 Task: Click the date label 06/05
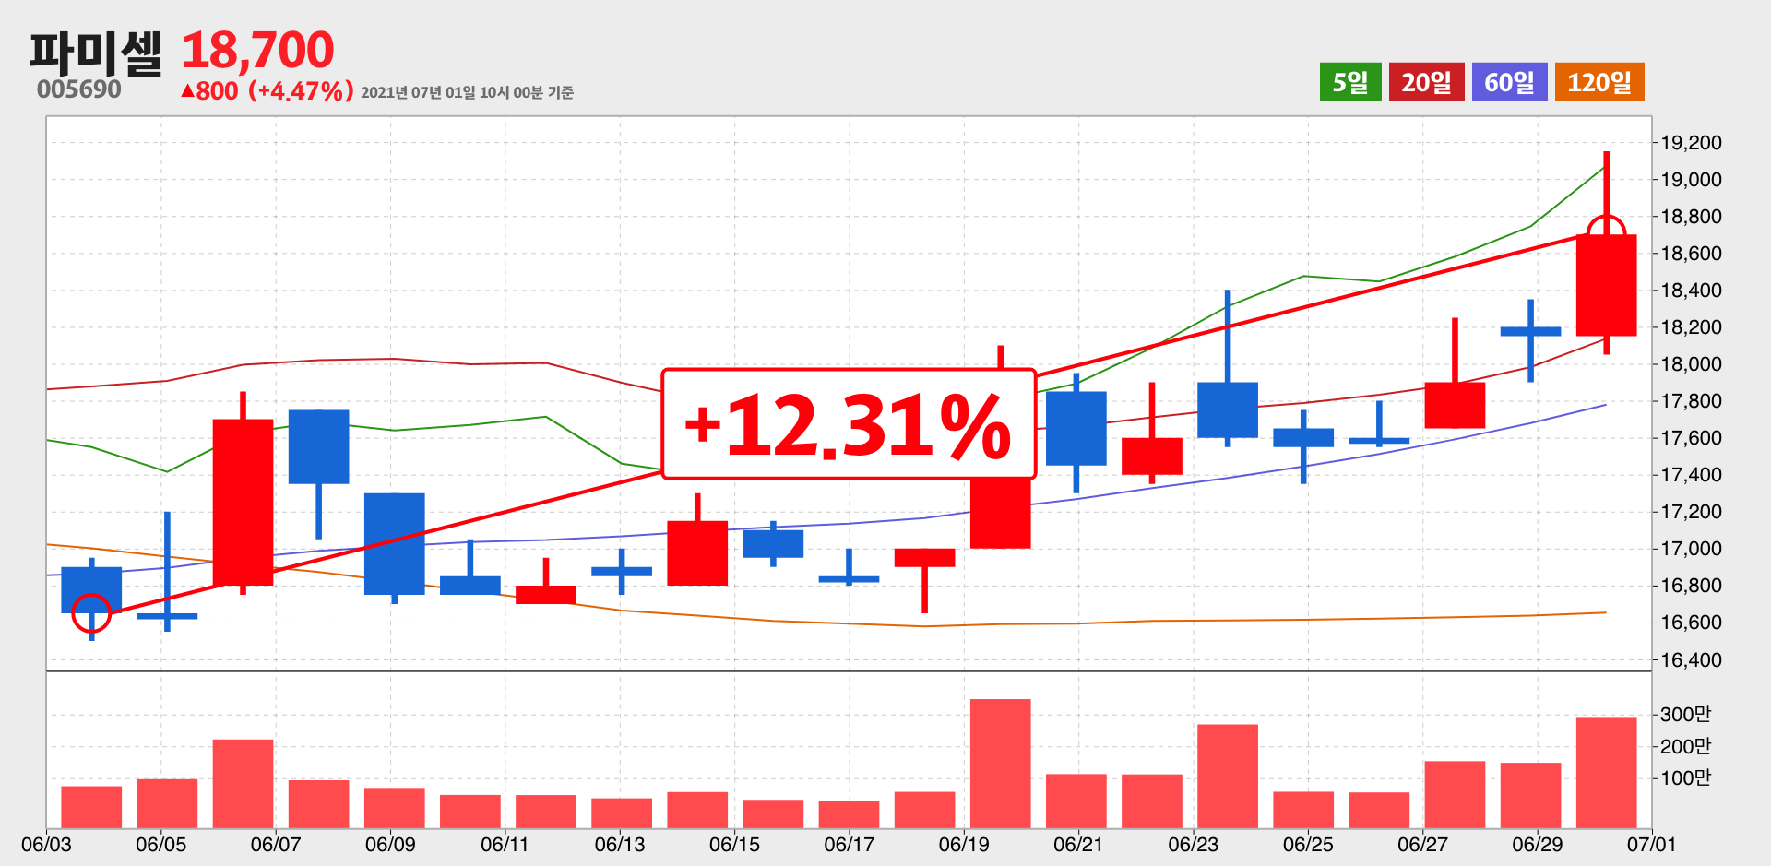click(161, 845)
